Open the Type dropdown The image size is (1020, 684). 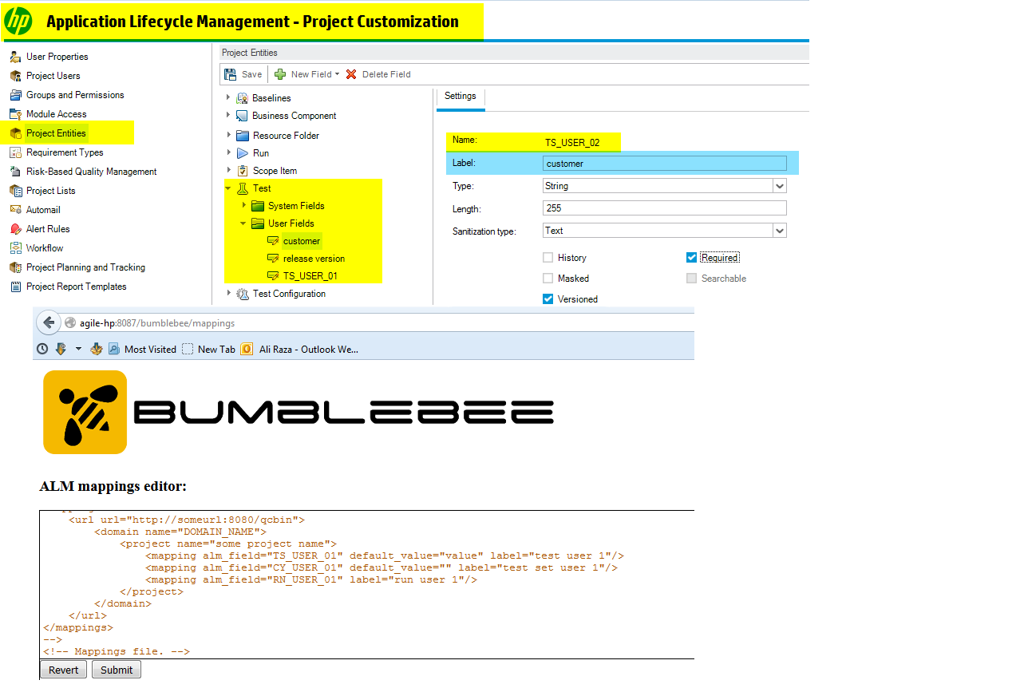click(780, 186)
